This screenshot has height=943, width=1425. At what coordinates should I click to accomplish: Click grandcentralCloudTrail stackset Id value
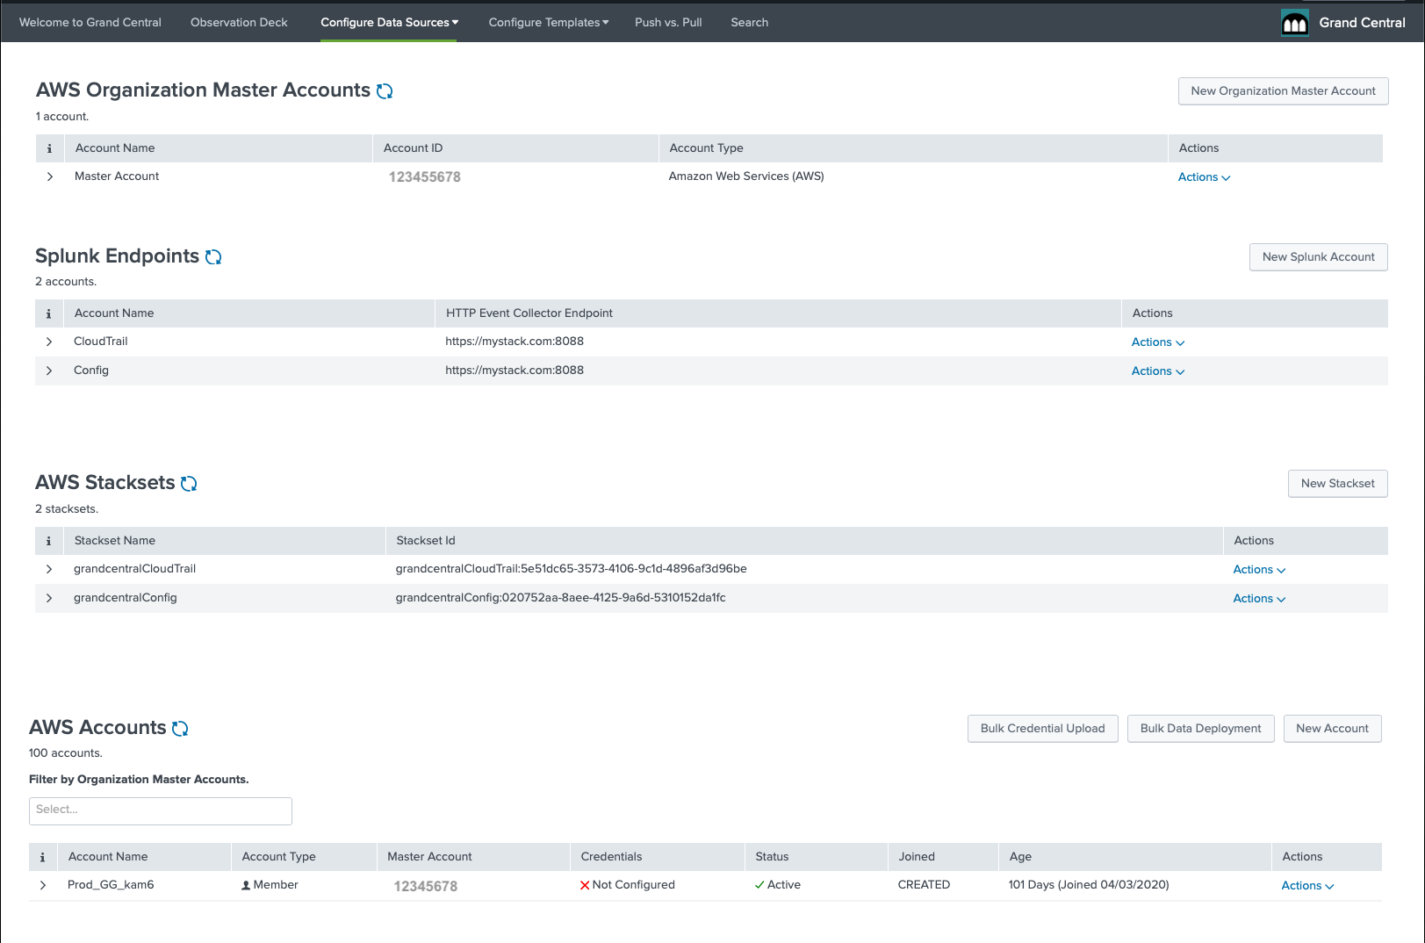pos(571,569)
